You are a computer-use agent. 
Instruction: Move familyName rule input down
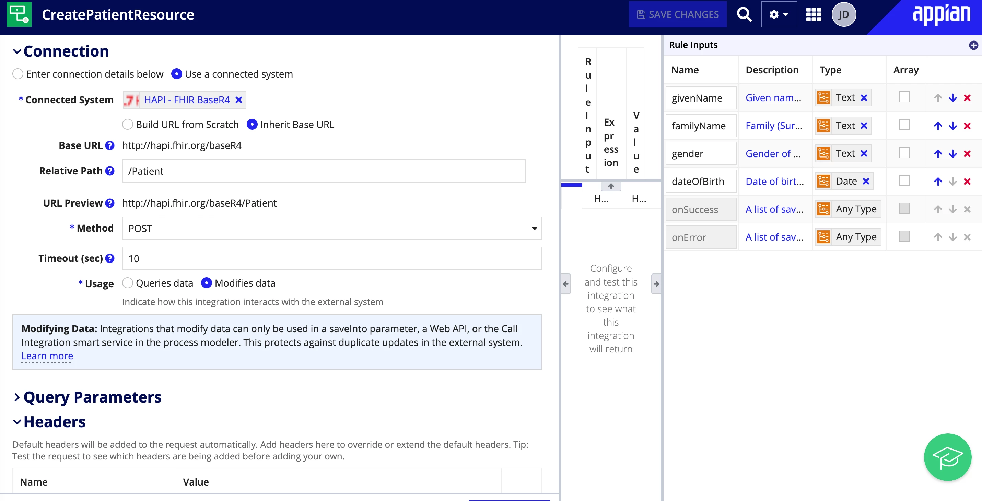(x=952, y=126)
